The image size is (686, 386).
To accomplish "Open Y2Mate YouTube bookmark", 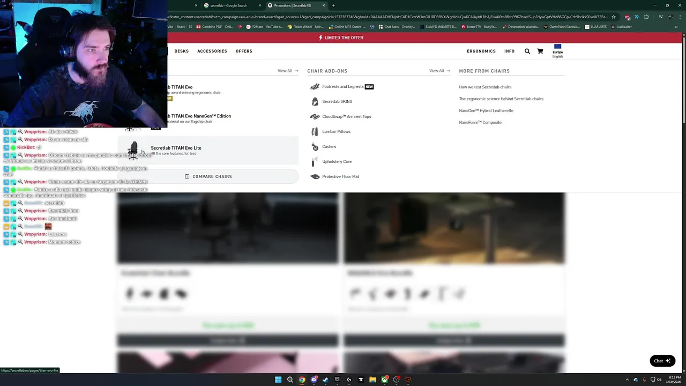I will [x=265, y=26].
